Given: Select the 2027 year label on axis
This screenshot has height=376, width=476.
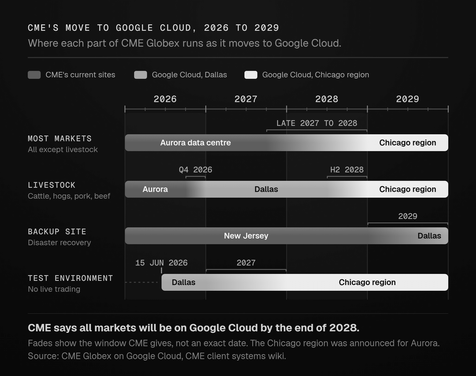Looking at the screenshot, I should pyautogui.click(x=246, y=99).
